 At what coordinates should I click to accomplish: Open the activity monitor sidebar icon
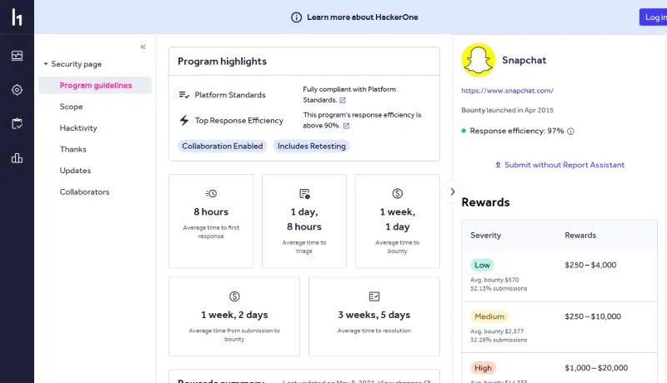[17, 56]
